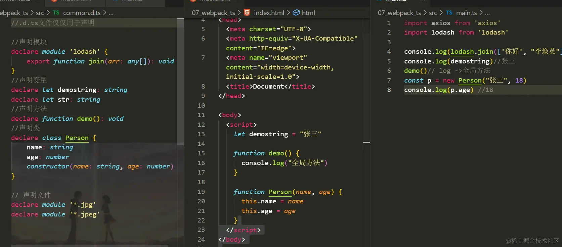The height and width of the screenshot is (247, 562).
Task: Click the TS file icon before main.ts
Action: click(449, 13)
